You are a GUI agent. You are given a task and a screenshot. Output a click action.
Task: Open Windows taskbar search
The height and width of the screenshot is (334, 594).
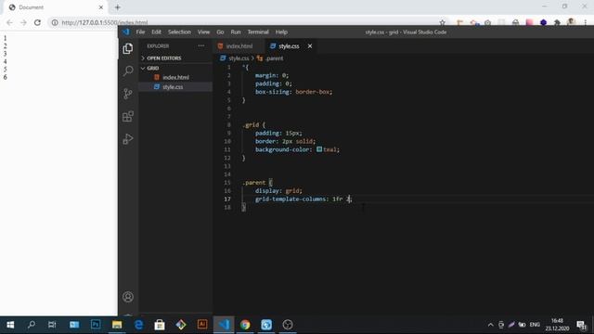pos(32,325)
